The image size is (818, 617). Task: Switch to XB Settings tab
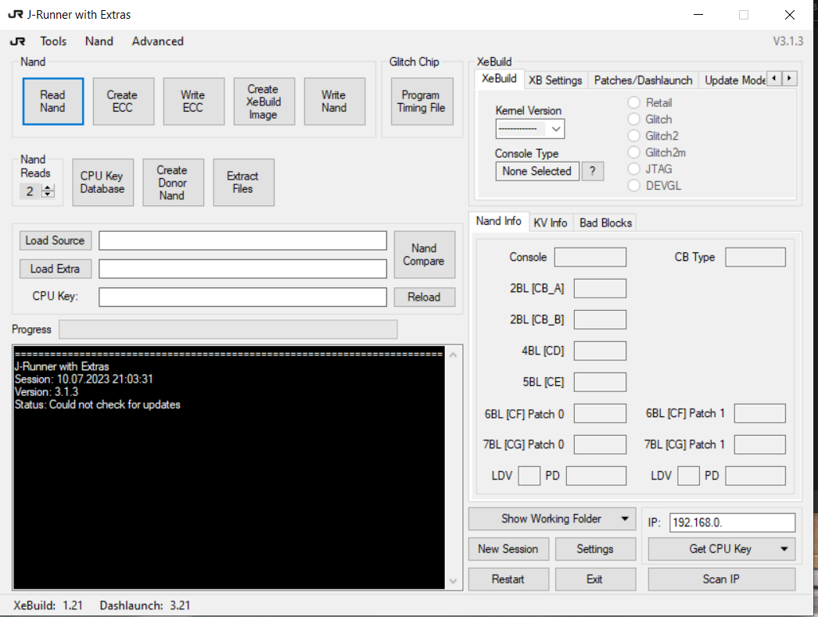tap(555, 80)
